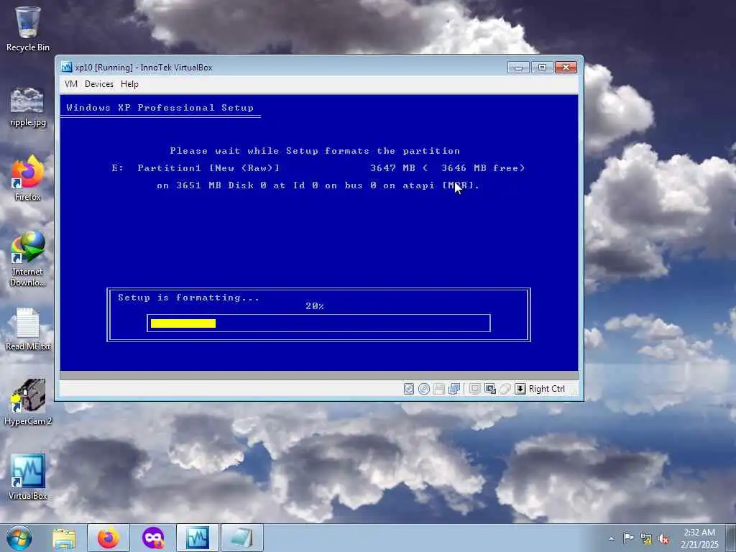Open the Help menu in VirtualBox
This screenshot has width=736, height=552.
(129, 84)
